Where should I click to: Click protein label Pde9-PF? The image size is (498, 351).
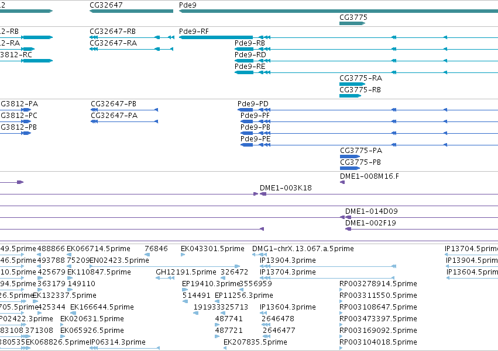(255, 116)
